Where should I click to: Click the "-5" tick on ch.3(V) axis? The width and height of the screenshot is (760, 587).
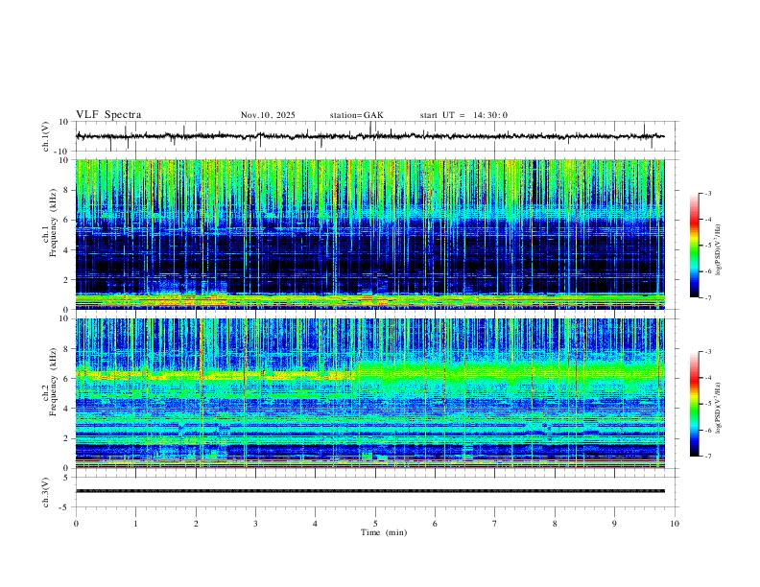(x=65, y=507)
